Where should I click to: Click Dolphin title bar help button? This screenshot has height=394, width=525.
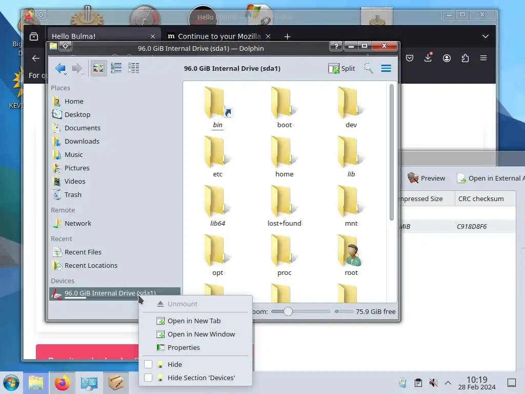pyautogui.click(x=336, y=46)
